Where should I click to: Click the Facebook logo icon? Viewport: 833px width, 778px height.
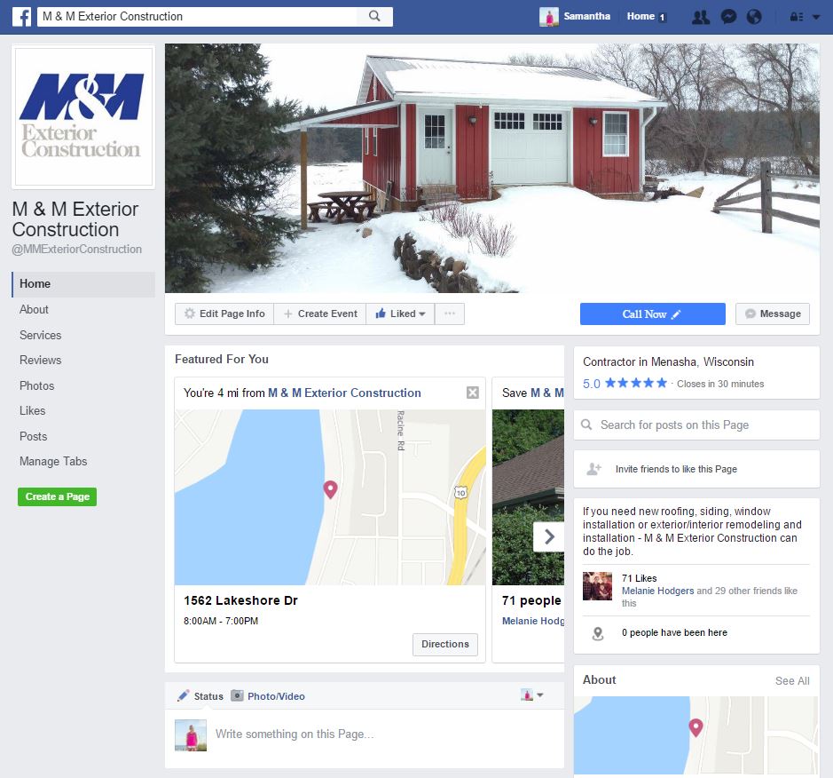[21, 17]
